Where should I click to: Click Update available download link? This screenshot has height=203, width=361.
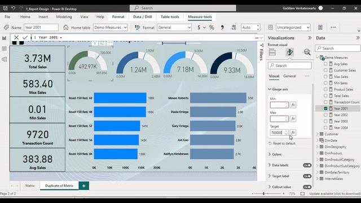[334, 194]
